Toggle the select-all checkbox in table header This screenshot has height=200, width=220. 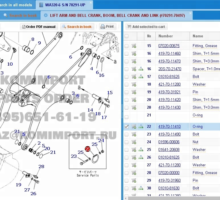126,36
